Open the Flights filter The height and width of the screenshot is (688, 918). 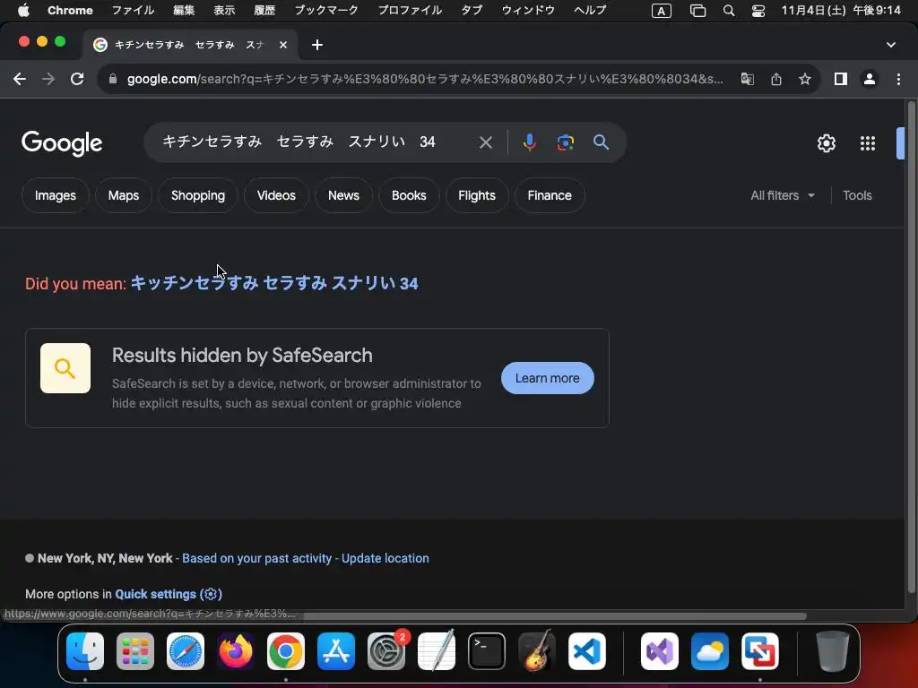pyautogui.click(x=477, y=195)
